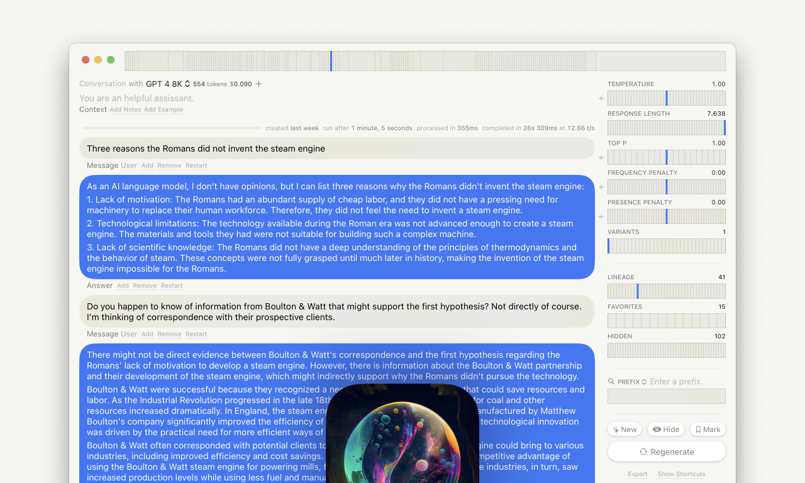Click the Mark bookmark button
This screenshot has width=805, height=483.
[708, 430]
